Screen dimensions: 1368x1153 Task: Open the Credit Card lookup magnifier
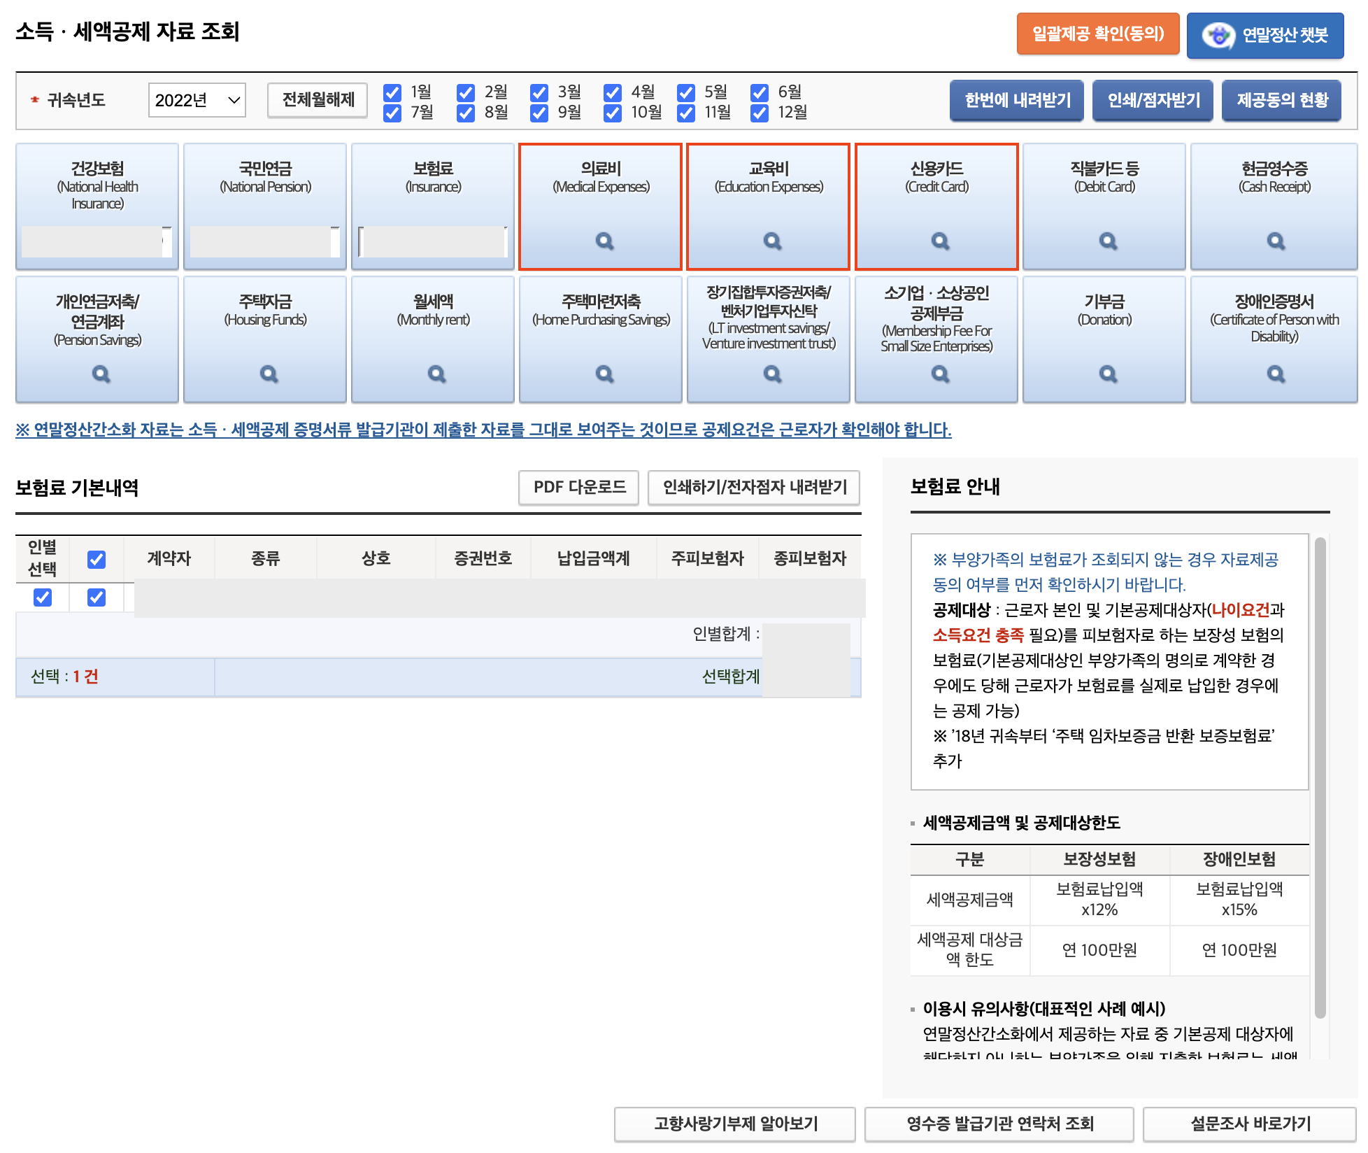[x=940, y=241]
